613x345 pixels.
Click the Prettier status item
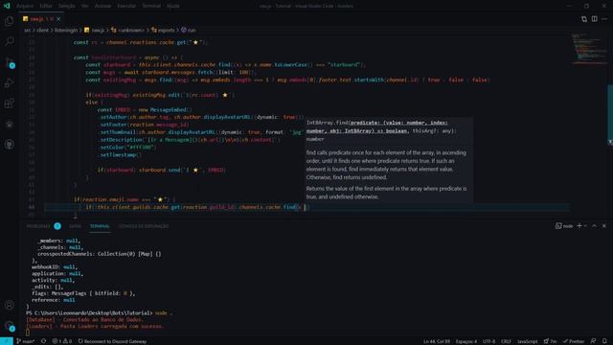point(574,341)
